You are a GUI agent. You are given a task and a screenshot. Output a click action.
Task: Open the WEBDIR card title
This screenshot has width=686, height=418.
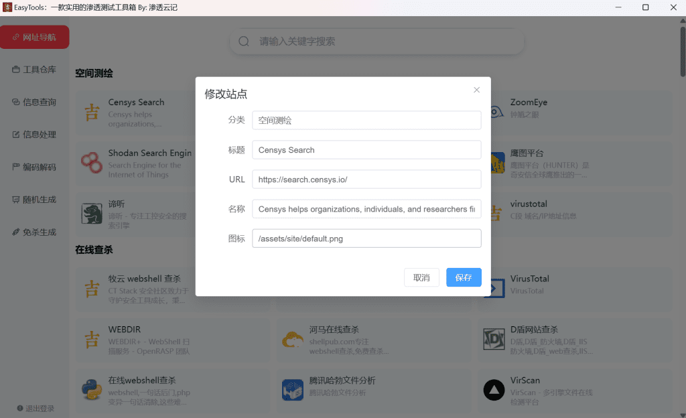click(124, 330)
